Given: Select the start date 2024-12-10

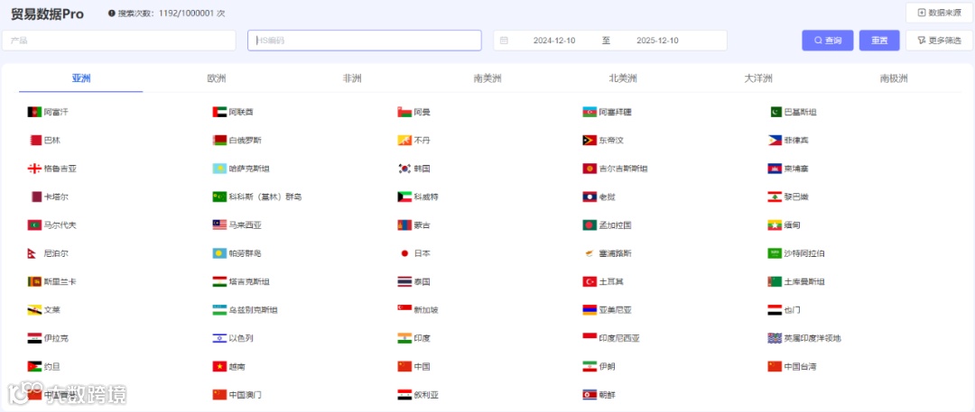Looking at the screenshot, I should tap(554, 41).
